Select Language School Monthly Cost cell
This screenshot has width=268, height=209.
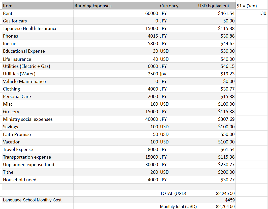[x=38, y=200]
